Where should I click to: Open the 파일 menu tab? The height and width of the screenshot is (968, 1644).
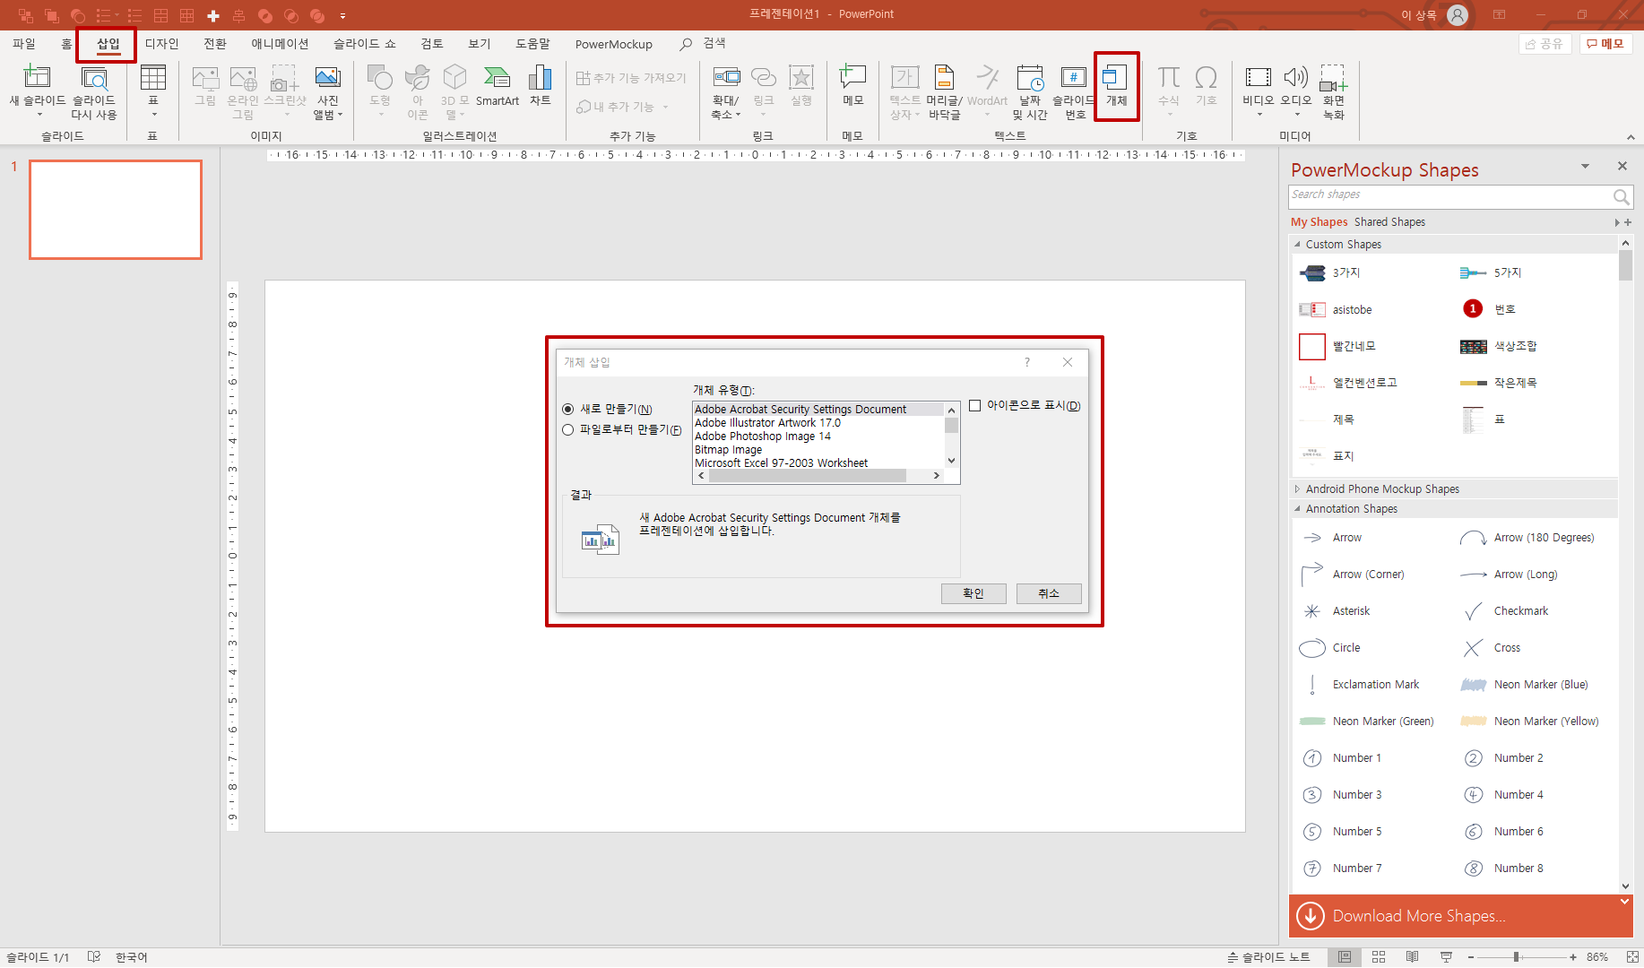point(24,44)
